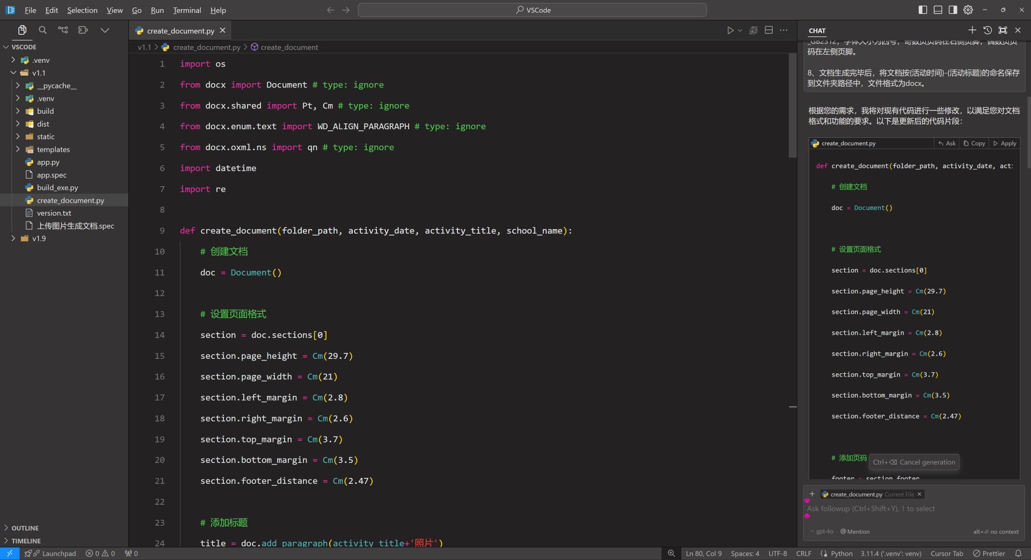
Task: Expand the v1.9 folder
Action: [x=39, y=239]
